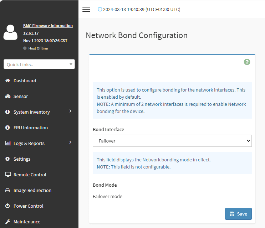Toggle the hamburger sidebar menu
Image resolution: width=265 pixels, height=228 pixels.
click(x=86, y=9)
